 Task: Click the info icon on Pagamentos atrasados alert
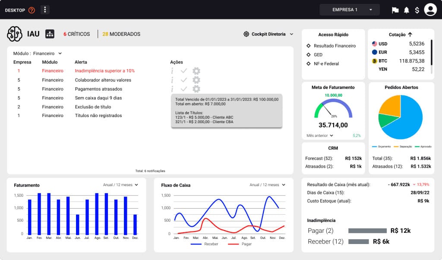(x=172, y=89)
